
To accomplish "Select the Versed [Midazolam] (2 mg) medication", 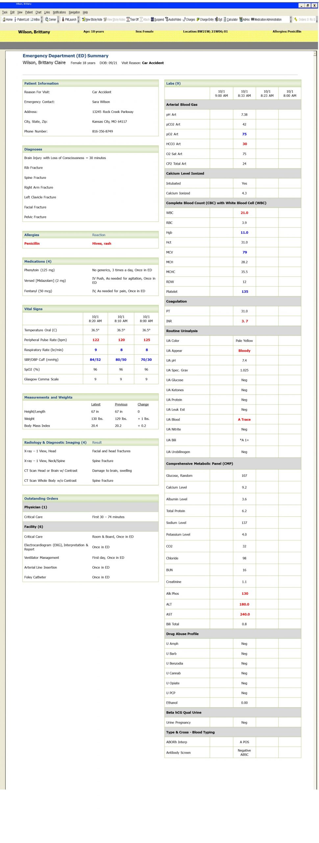I will point(90,281).
